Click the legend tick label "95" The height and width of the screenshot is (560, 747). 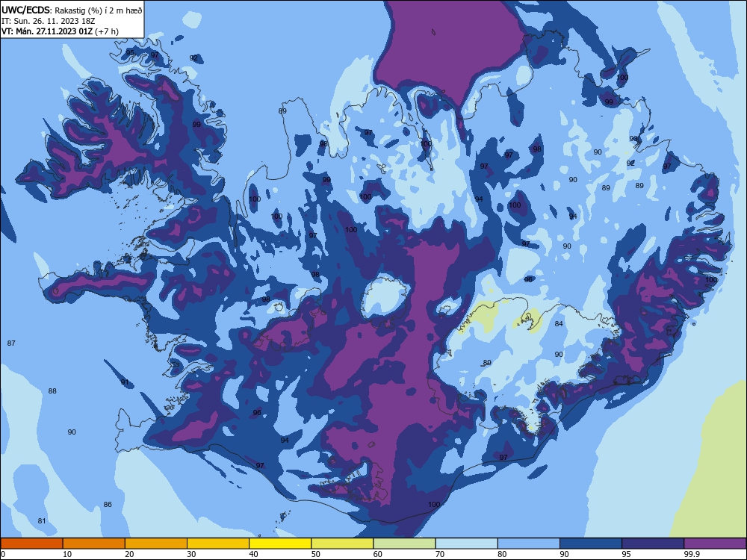pyautogui.click(x=627, y=554)
